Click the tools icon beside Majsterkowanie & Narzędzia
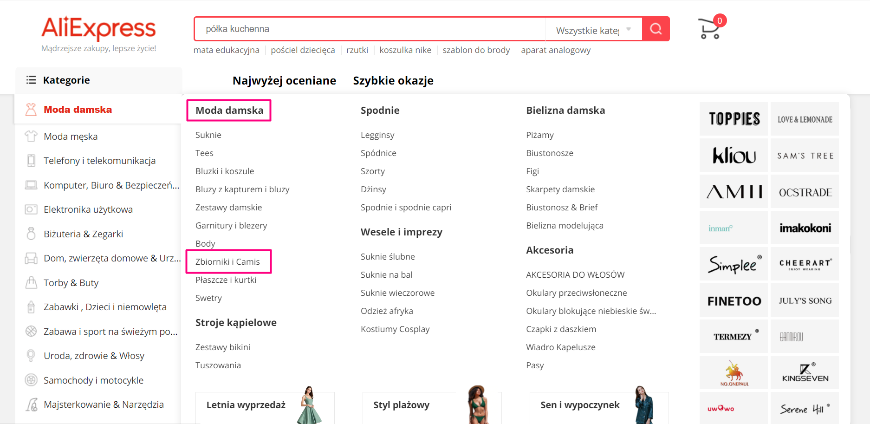This screenshot has width=870, height=424. point(31,404)
